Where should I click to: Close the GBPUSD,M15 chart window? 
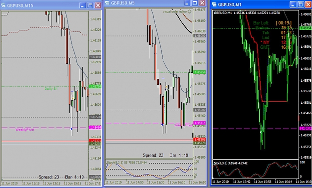(x=98, y=5)
